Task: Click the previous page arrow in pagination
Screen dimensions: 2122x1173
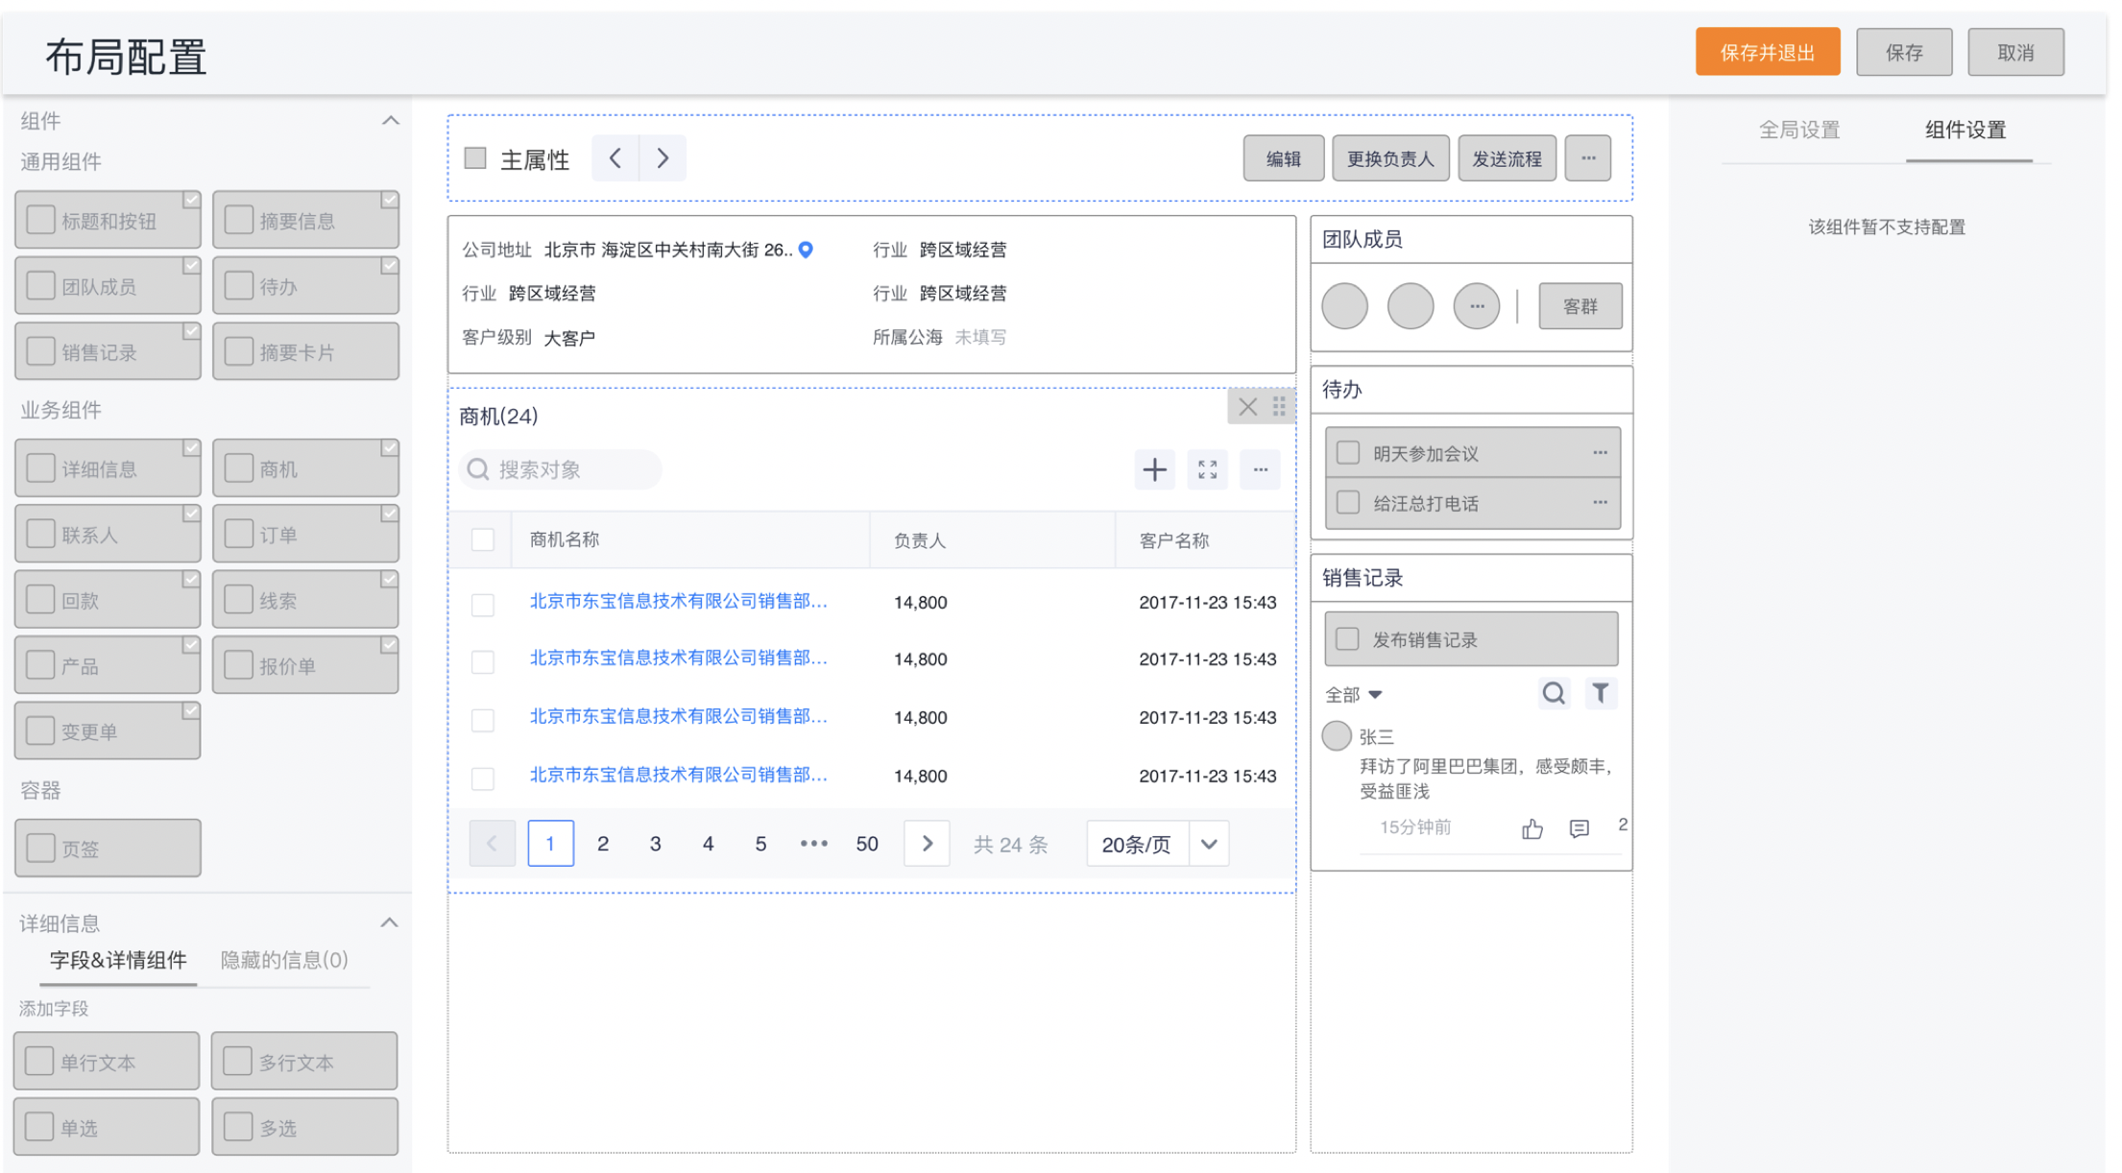Action: point(492,844)
